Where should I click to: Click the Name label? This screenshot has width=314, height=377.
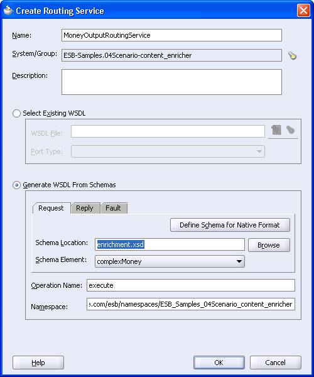[21, 35]
